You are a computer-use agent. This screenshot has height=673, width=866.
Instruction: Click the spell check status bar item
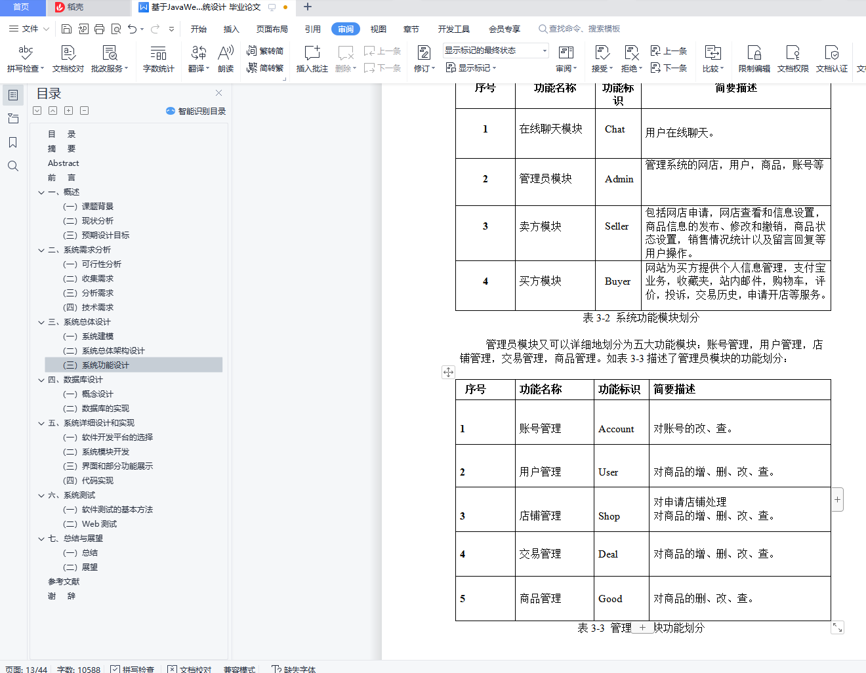pyautogui.click(x=133, y=669)
